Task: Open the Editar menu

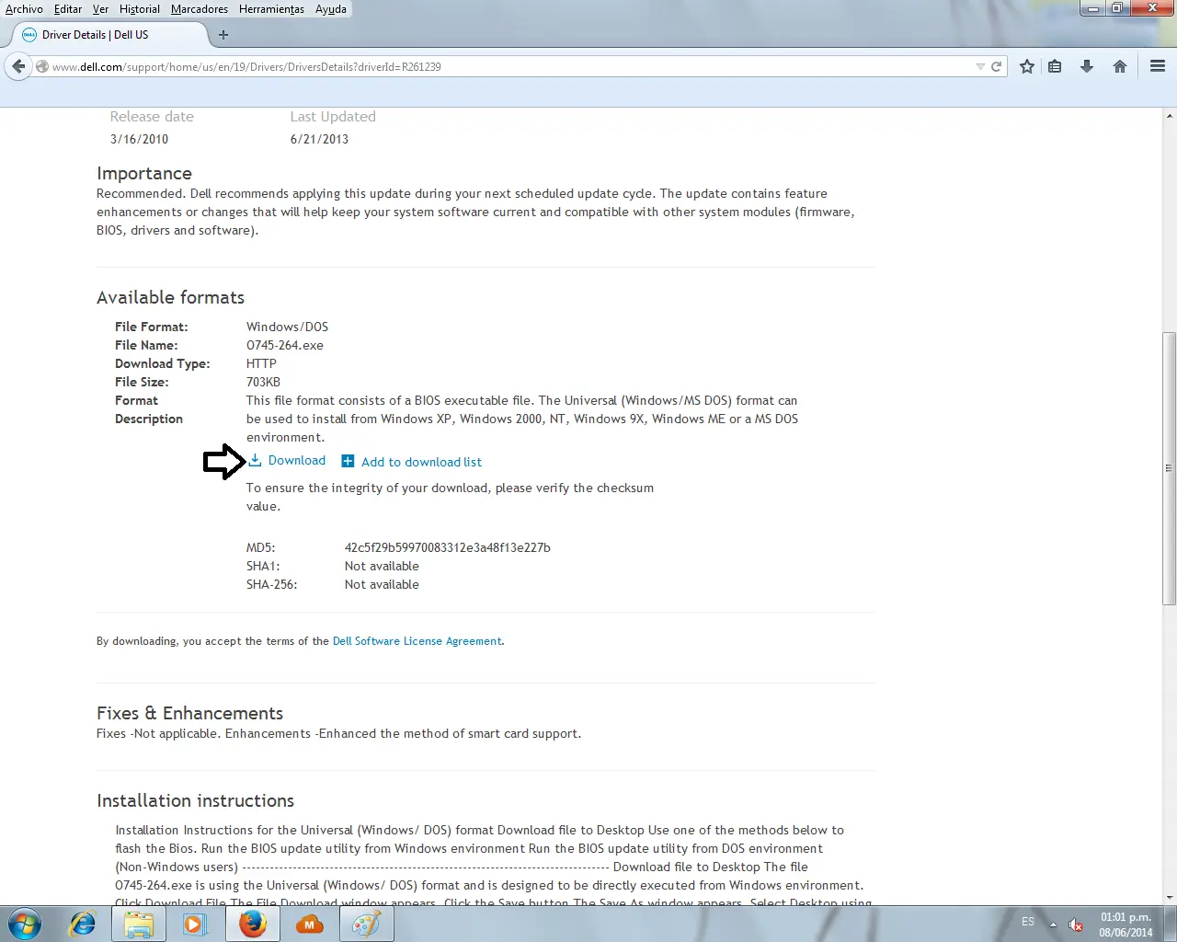Action: (68, 9)
